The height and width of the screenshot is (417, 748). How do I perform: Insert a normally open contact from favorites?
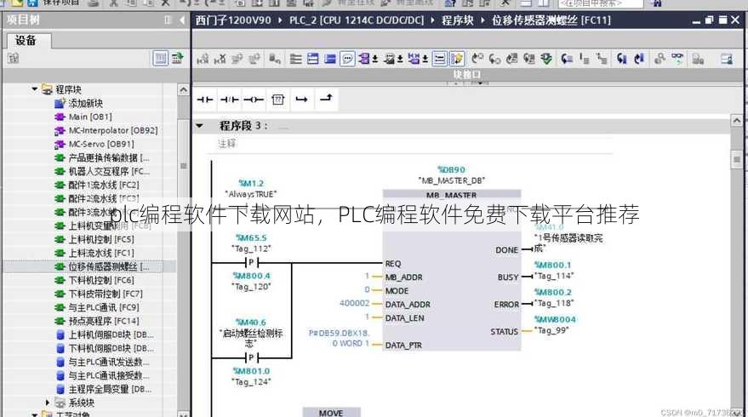tap(205, 100)
